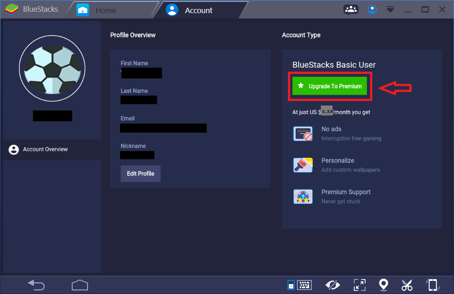Open the Home tab
Image resolution: width=454 pixels, height=294 pixels.
(x=113, y=10)
